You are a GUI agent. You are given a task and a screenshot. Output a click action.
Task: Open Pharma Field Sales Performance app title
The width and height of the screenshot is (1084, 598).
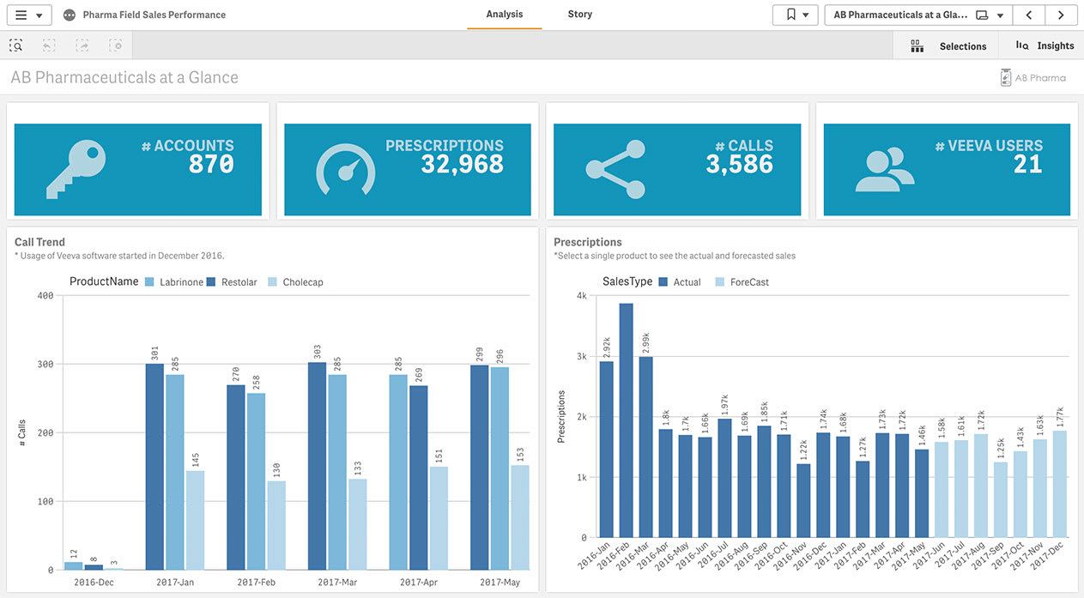(154, 15)
